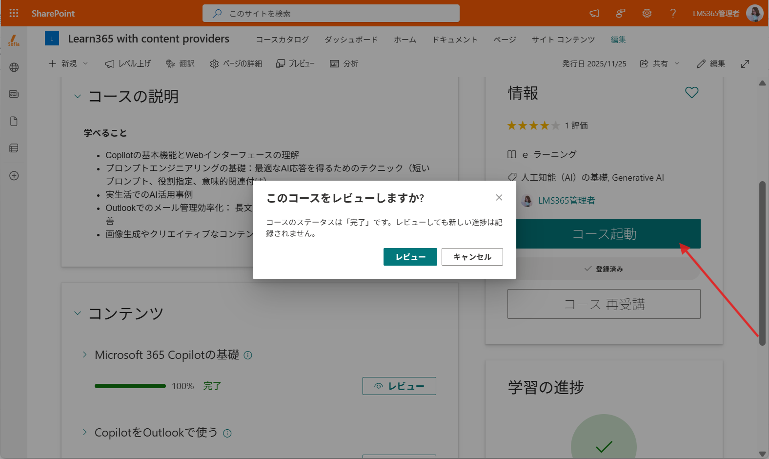Click レベル上げ promote toolbar item
Viewport: 769px width, 459px height.
[128, 63]
